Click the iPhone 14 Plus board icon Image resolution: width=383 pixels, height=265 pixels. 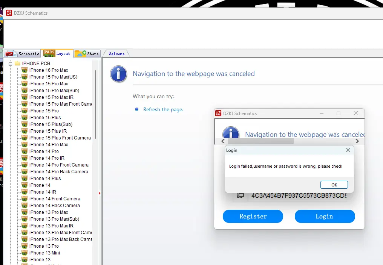point(25,179)
